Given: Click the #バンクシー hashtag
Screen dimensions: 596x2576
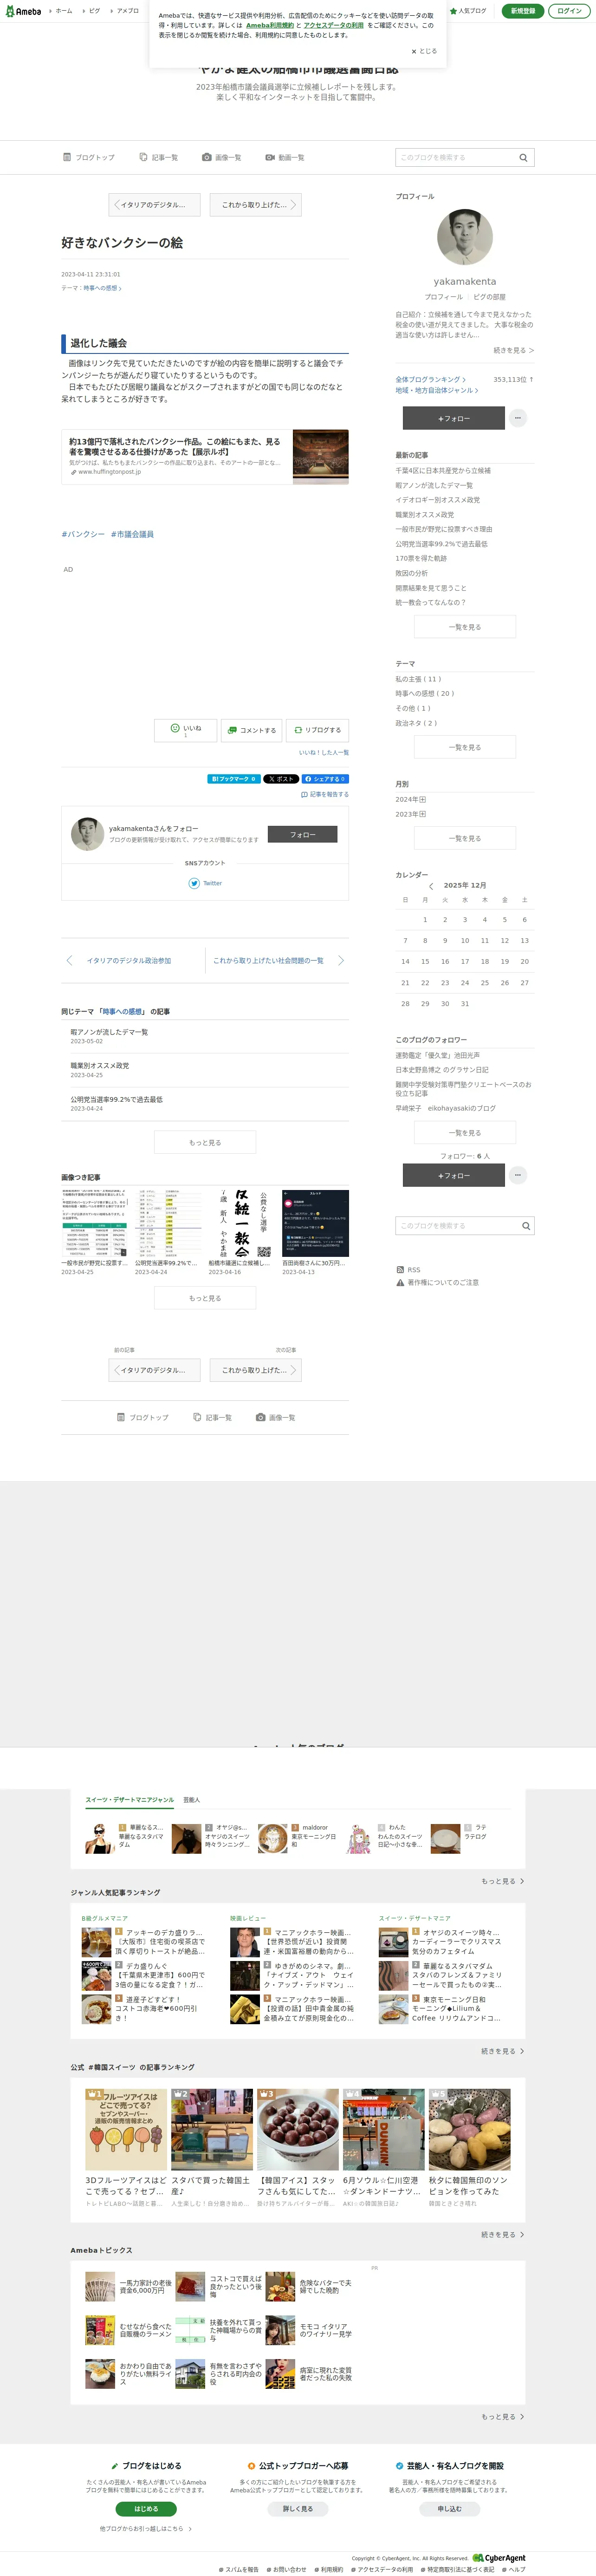Looking at the screenshot, I should (x=83, y=534).
